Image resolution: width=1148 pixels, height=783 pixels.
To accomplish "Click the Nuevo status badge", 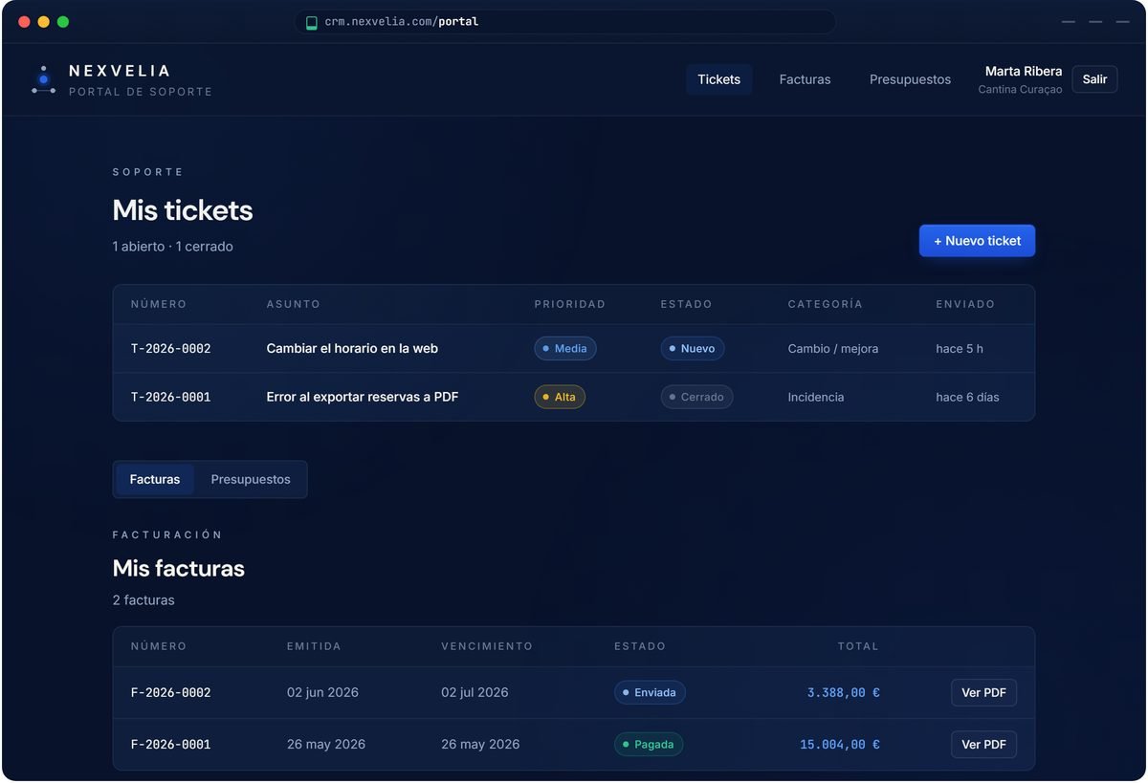I will [693, 348].
